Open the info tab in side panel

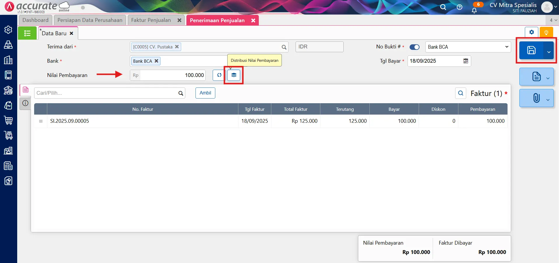click(25, 103)
